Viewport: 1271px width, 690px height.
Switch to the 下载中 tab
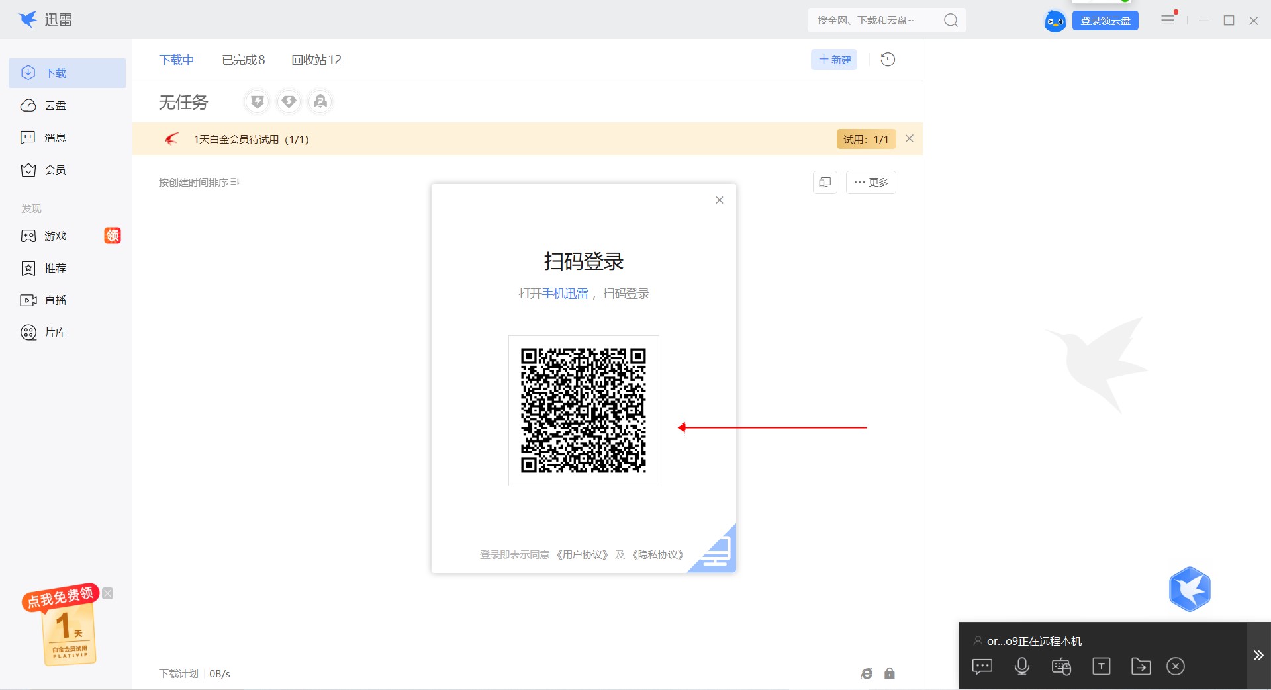pos(177,60)
